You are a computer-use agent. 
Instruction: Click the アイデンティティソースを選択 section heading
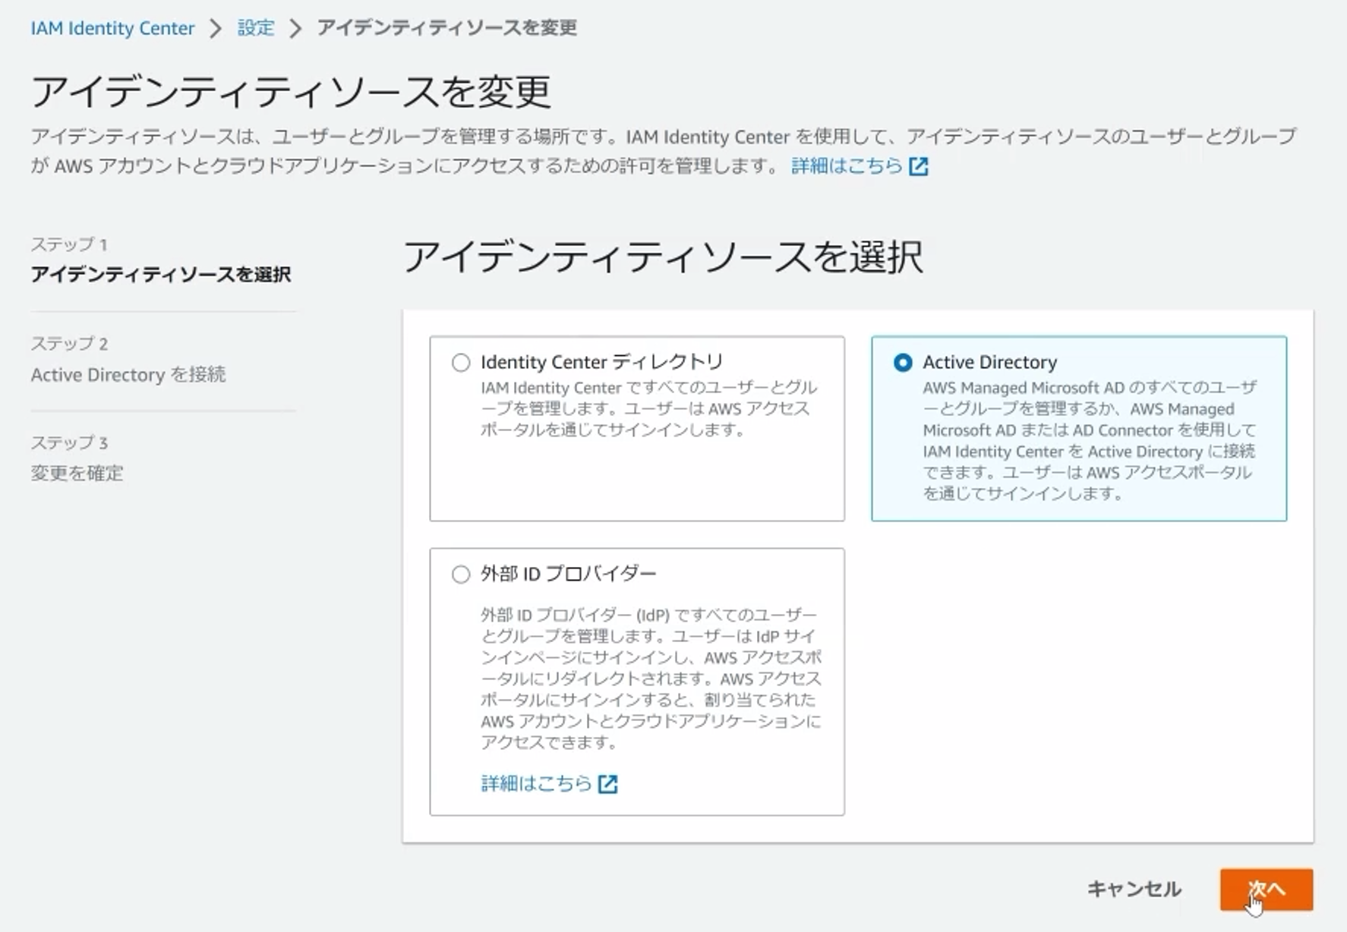click(663, 257)
